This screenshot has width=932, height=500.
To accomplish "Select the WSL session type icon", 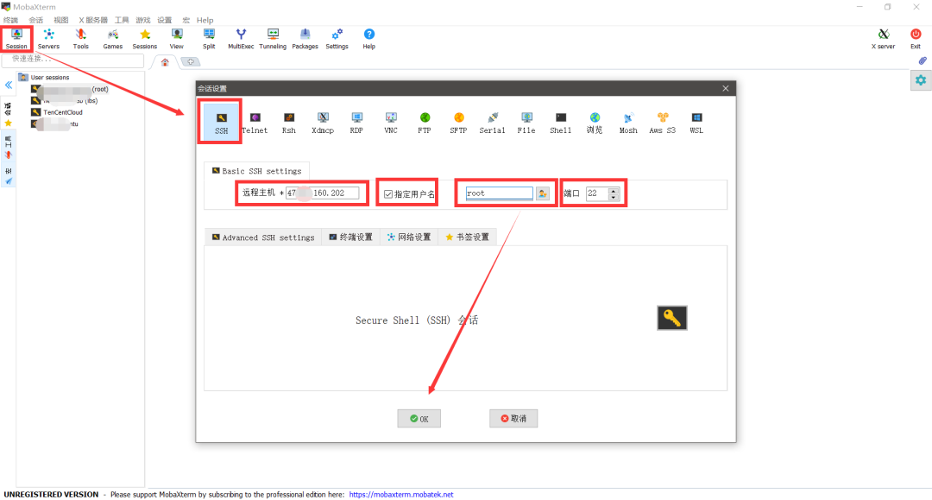I will (x=696, y=121).
